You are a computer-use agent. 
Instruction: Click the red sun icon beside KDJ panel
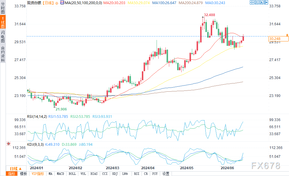click(8, 144)
